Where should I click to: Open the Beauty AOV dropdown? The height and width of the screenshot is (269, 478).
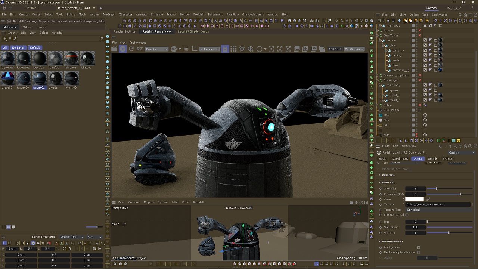[x=156, y=49]
